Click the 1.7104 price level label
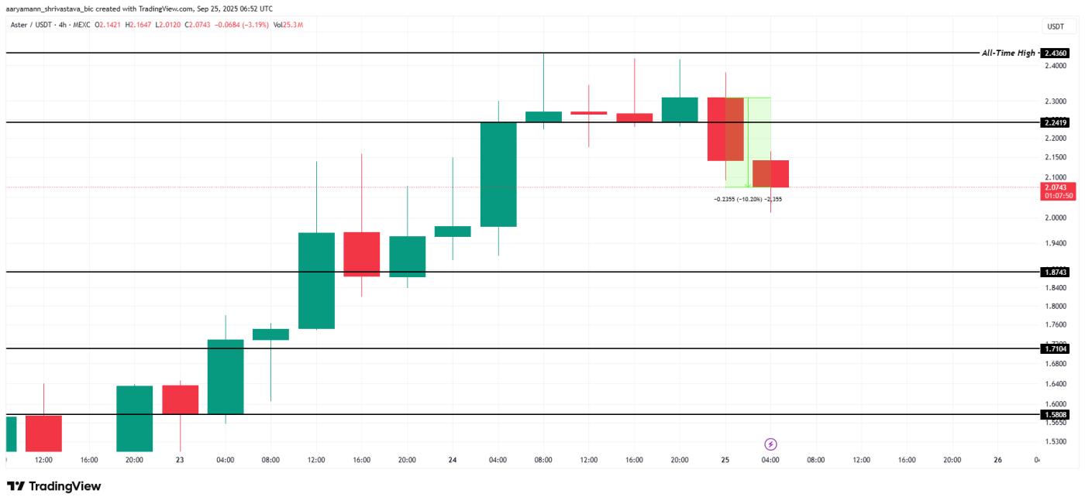The width and height of the screenshot is (1085, 504). (1056, 348)
